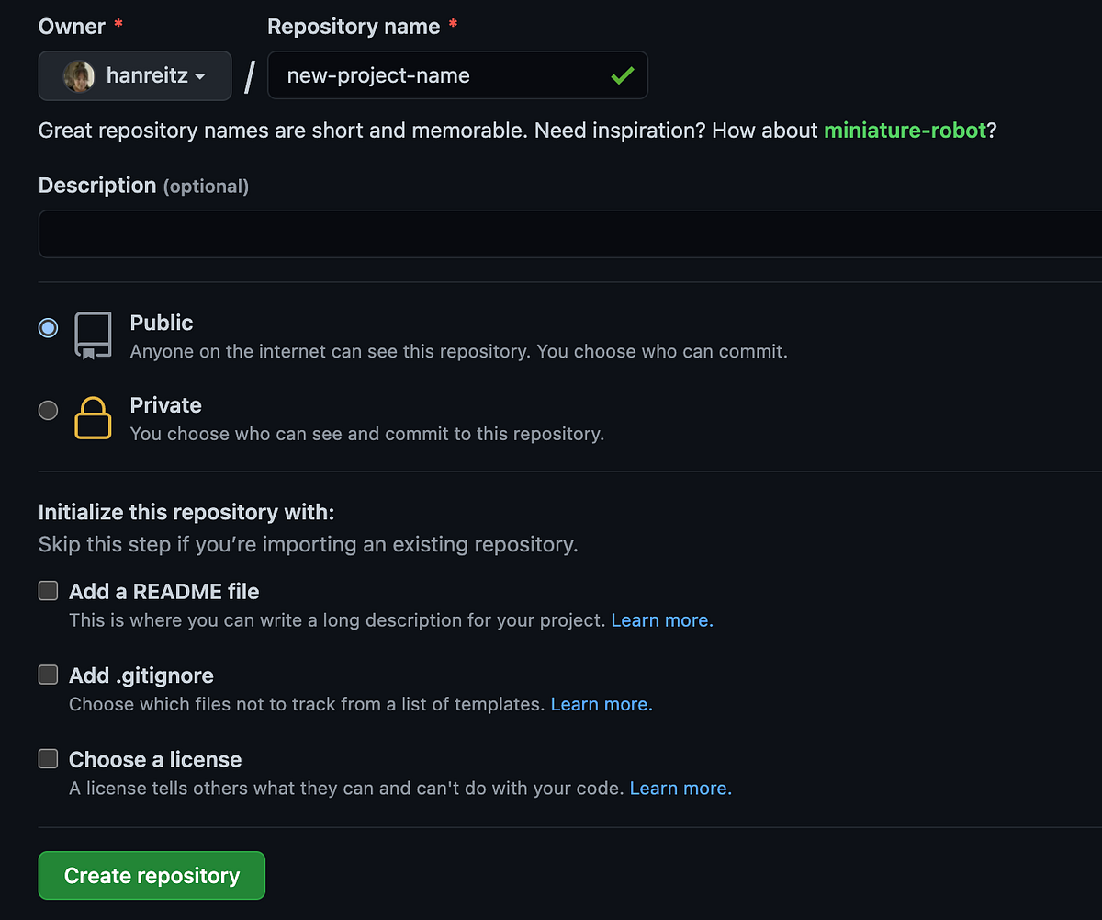This screenshot has width=1102, height=920.
Task: Click the hanreitz owner avatar image
Action: [78, 75]
